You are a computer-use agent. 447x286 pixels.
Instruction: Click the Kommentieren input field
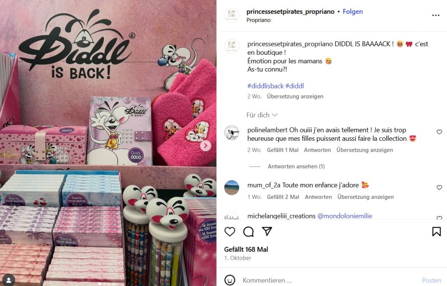pos(328,281)
